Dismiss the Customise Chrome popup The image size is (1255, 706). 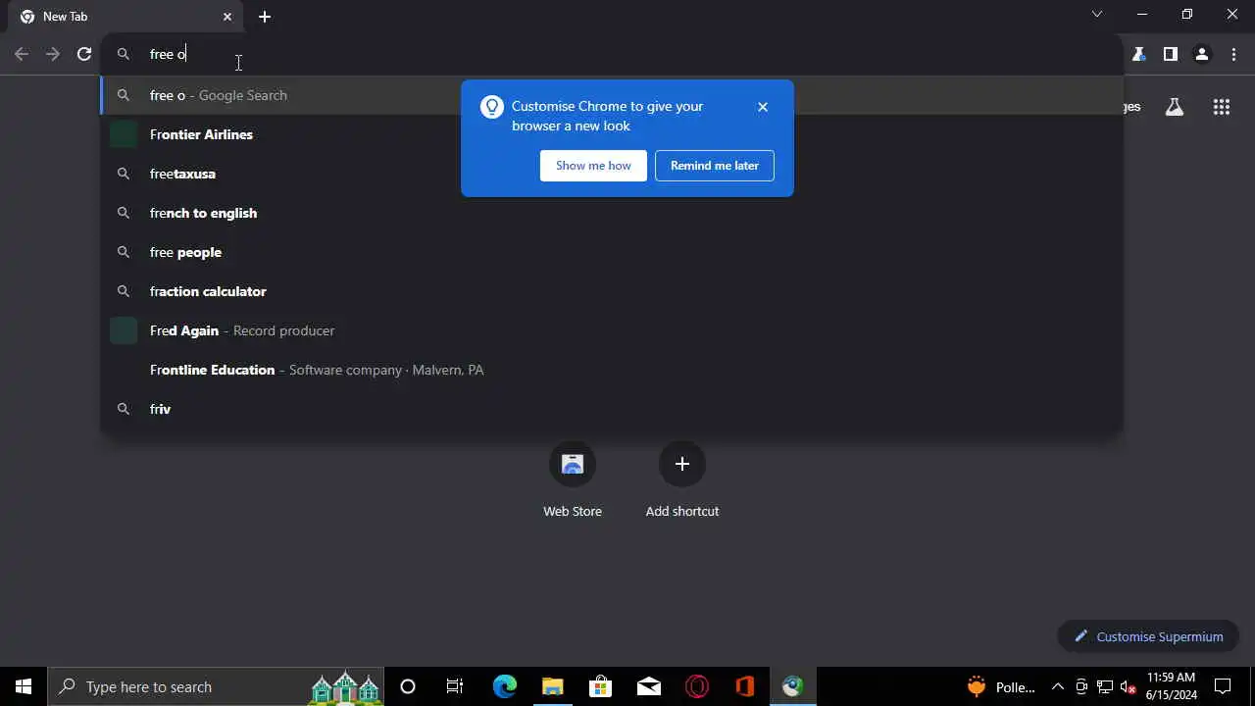(x=763, y=107)
